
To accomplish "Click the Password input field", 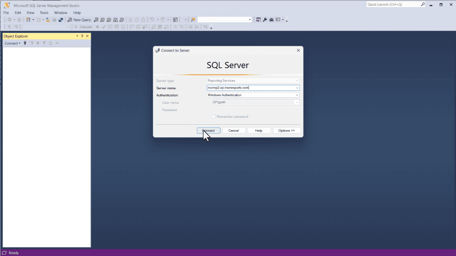I will (256, 110).
